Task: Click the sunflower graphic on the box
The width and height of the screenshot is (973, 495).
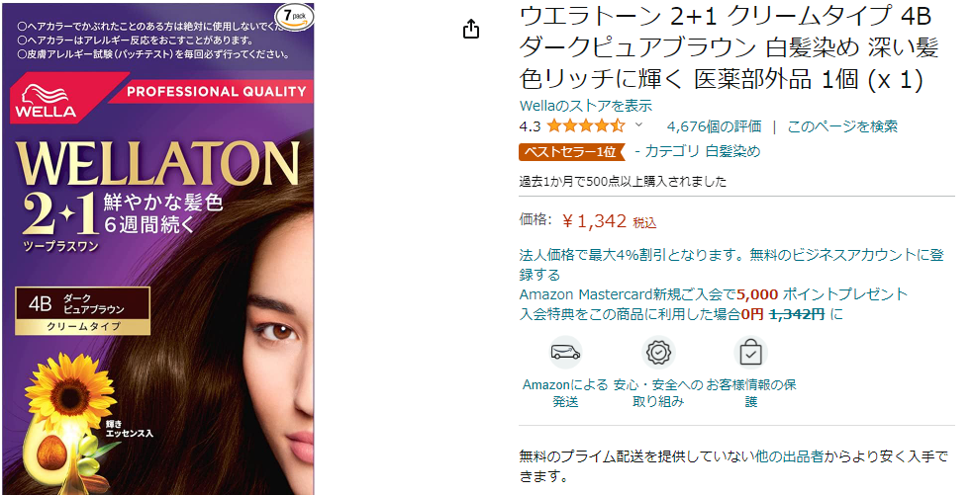Action: [x=62, y=389]
